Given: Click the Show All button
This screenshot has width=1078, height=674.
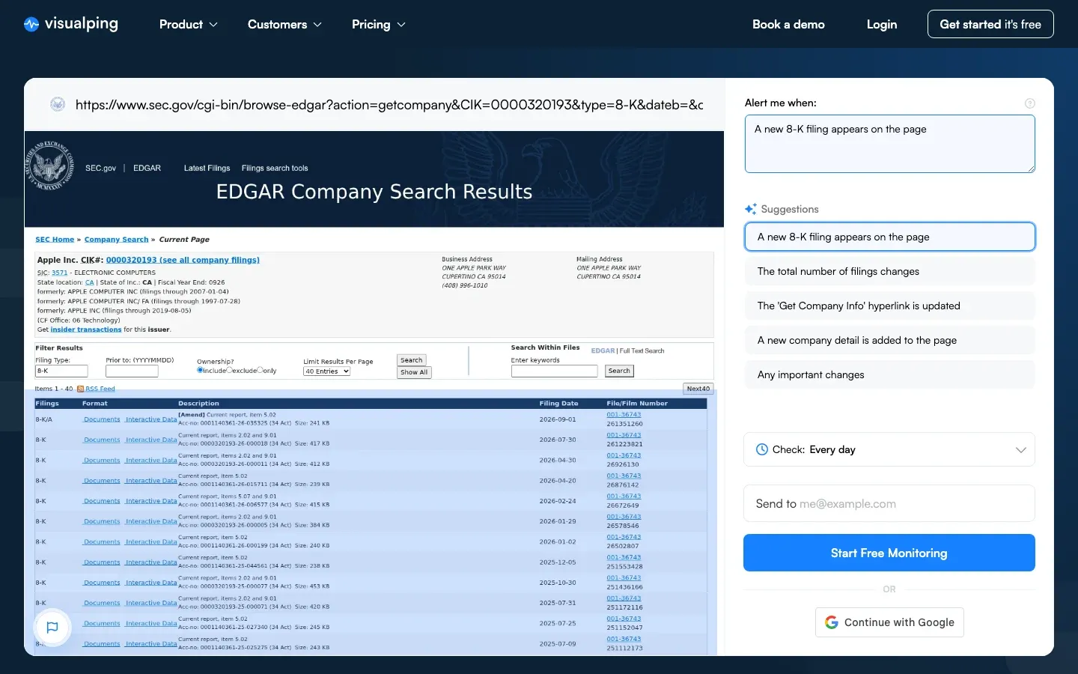Looking at the screenshot, I should [414, 372].
